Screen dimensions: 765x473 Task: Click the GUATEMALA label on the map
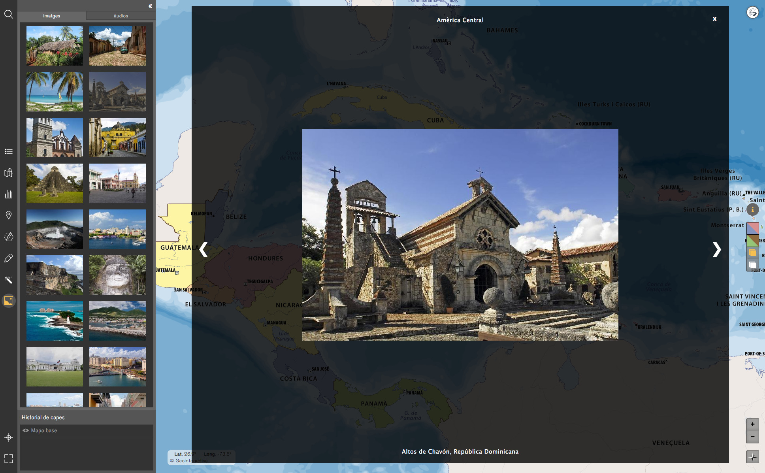[179, 248]
